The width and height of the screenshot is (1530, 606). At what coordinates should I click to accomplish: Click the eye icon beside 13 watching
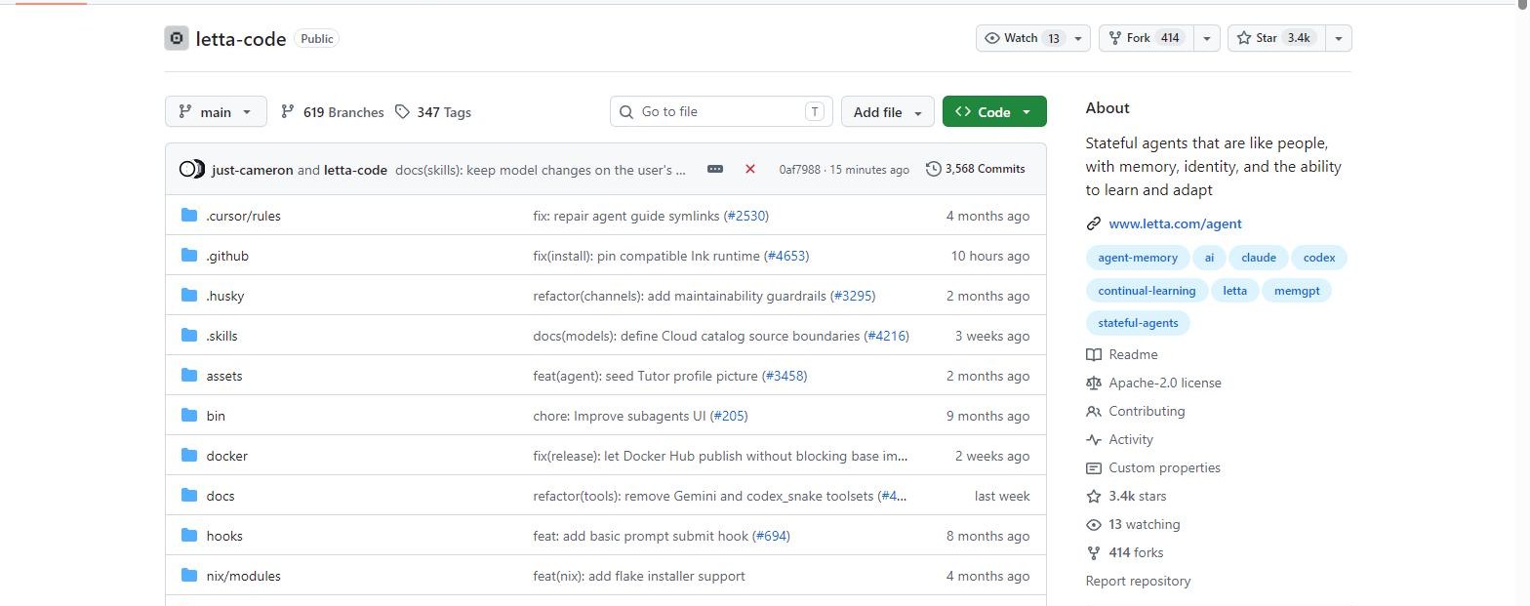click(1094, 524)
